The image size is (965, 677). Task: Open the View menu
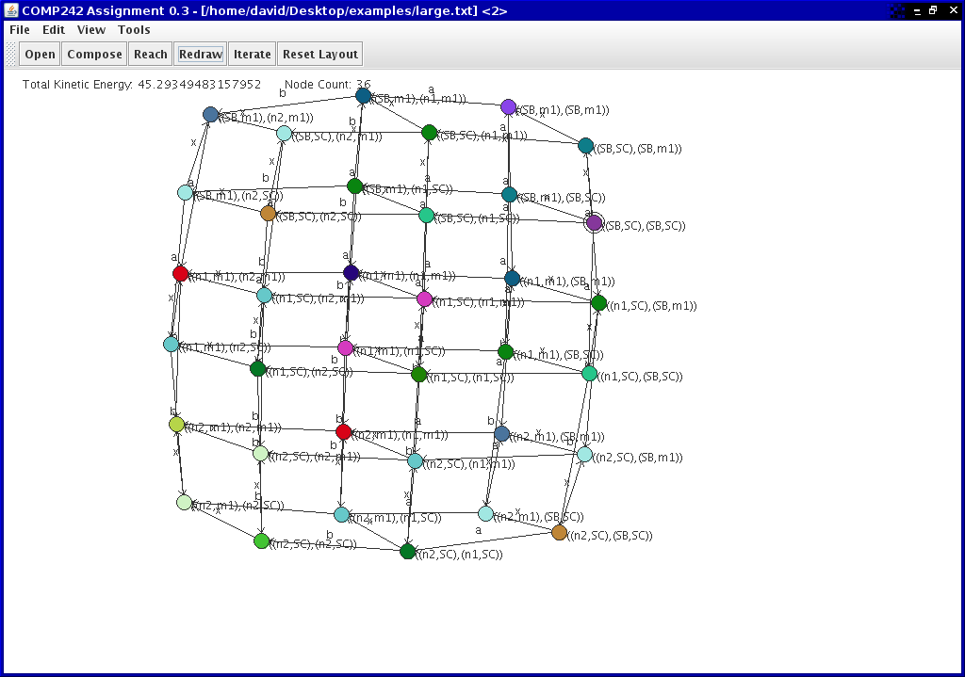[x=91, y=30]
